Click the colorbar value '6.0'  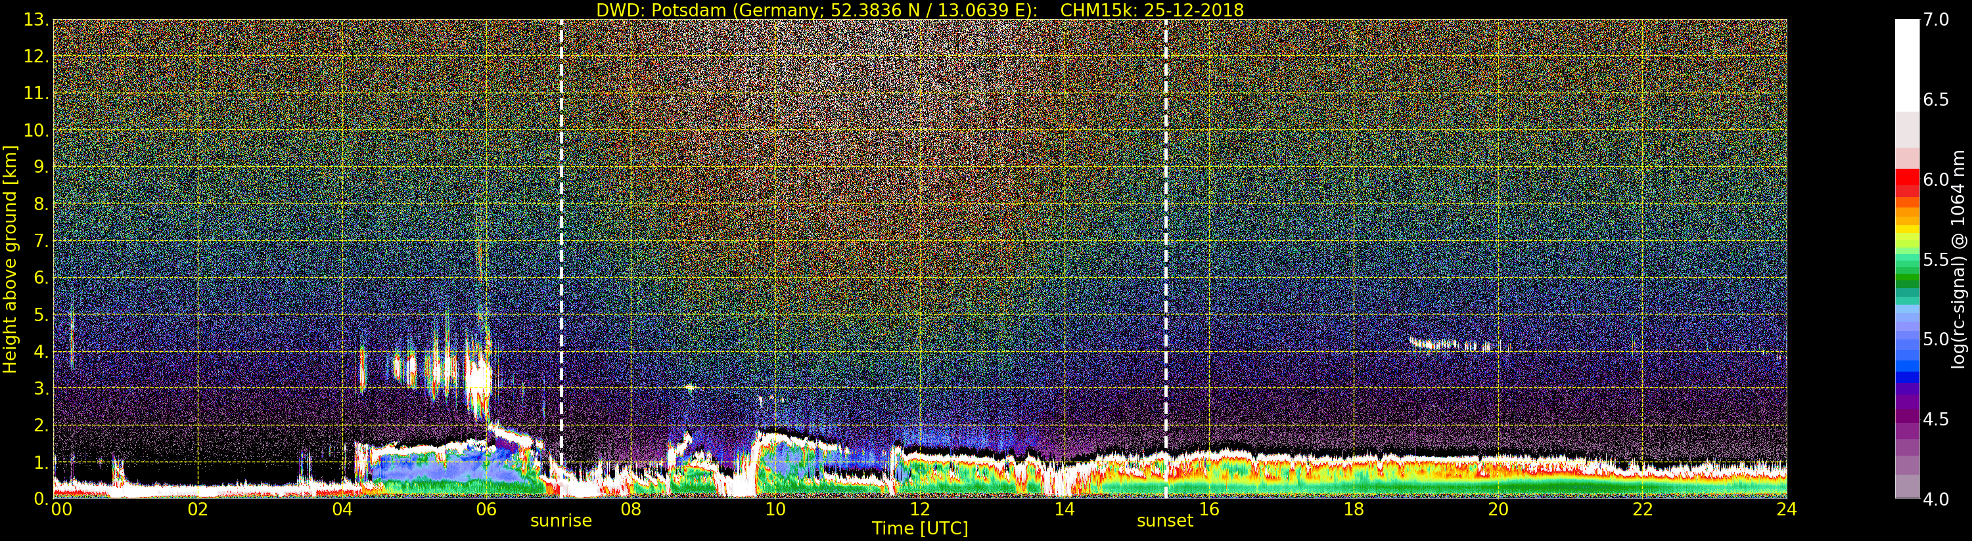click(x=1936, y=179)
